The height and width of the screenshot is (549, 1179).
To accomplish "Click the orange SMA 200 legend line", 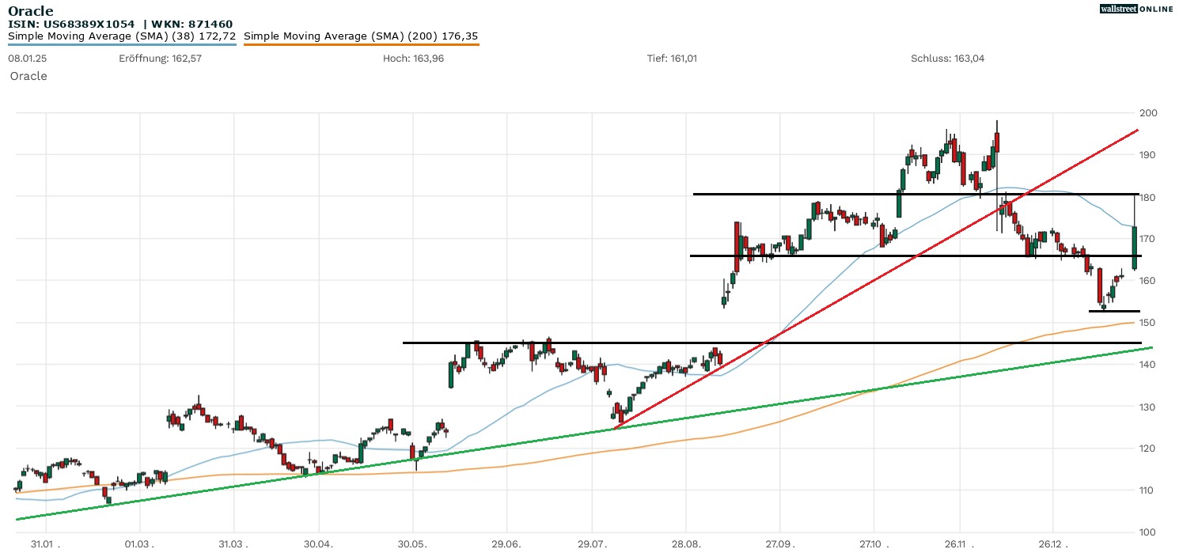I will [x=361, y=44].
